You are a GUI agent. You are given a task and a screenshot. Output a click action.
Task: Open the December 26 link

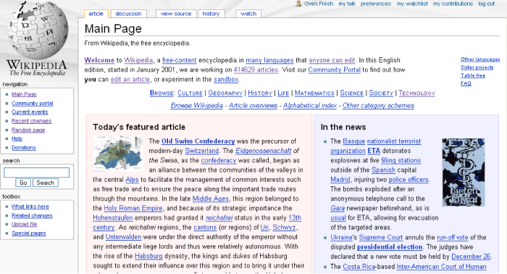(471, 257)
